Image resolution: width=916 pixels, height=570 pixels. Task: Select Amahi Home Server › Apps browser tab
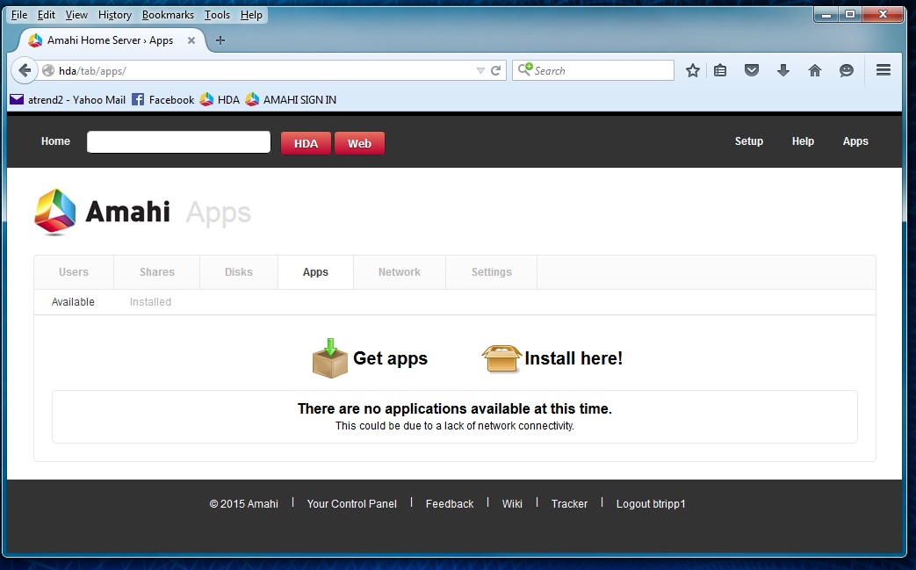pos(110,40)
